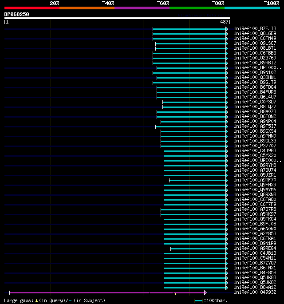284x304 pixels.
Task: Click the UniRef100_A6N0R0 label
Action: tap(255, 229)
